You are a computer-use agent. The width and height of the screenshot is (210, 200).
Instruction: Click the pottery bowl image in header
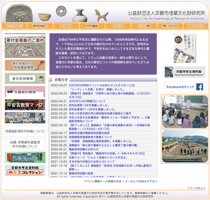point(45,17)
